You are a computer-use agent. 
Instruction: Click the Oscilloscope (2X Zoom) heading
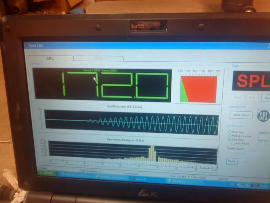[x=124, y=107]
